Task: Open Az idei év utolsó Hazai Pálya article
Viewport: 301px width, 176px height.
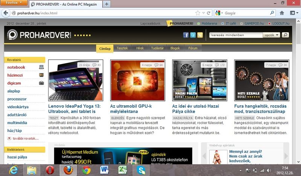Action: (x=195, y=109)
